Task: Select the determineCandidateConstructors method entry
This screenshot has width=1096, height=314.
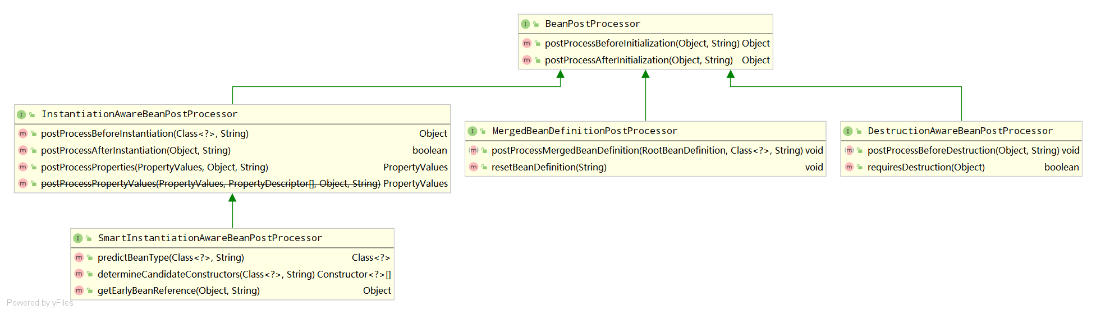Action: pos(205,274)
